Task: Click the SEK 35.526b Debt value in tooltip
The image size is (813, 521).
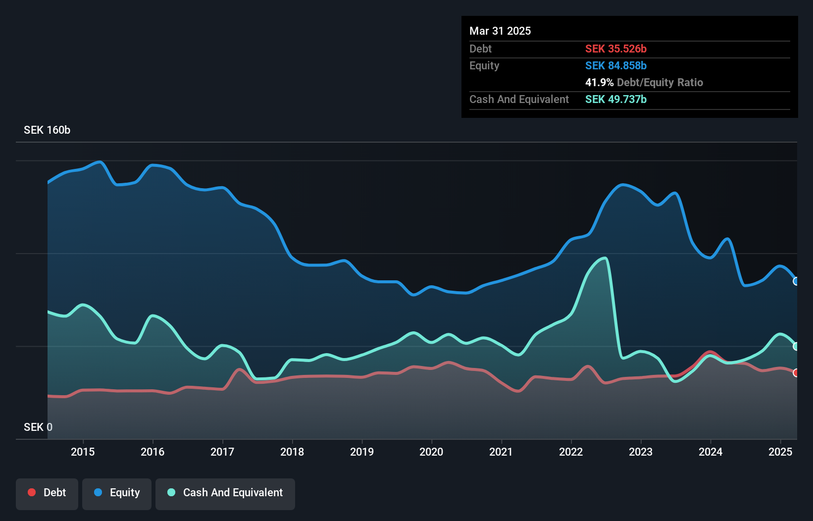Action: point(616,49)
